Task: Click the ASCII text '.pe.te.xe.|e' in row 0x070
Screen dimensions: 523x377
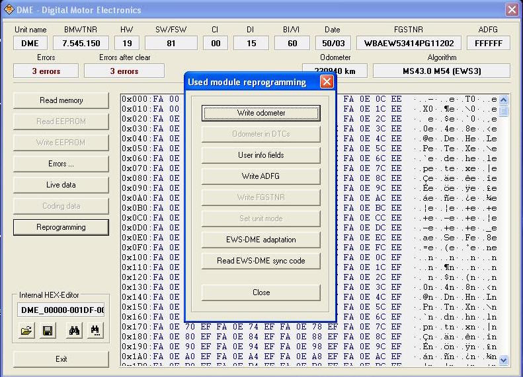Action: point(456,168)
